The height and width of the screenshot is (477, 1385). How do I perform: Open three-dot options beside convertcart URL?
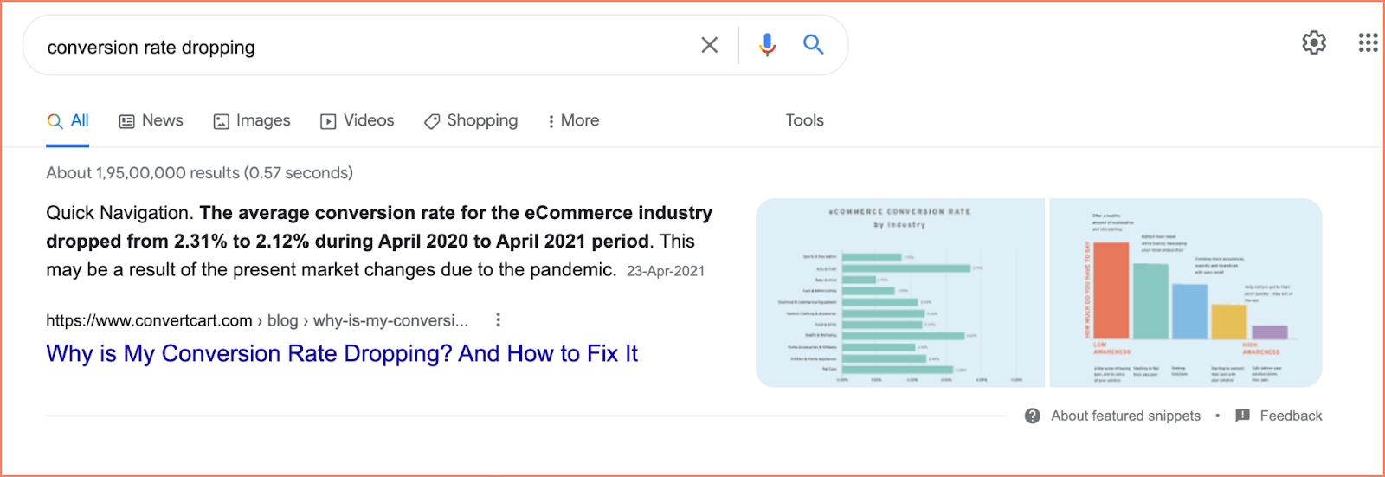pyautogui.click(x=498, y=320)
